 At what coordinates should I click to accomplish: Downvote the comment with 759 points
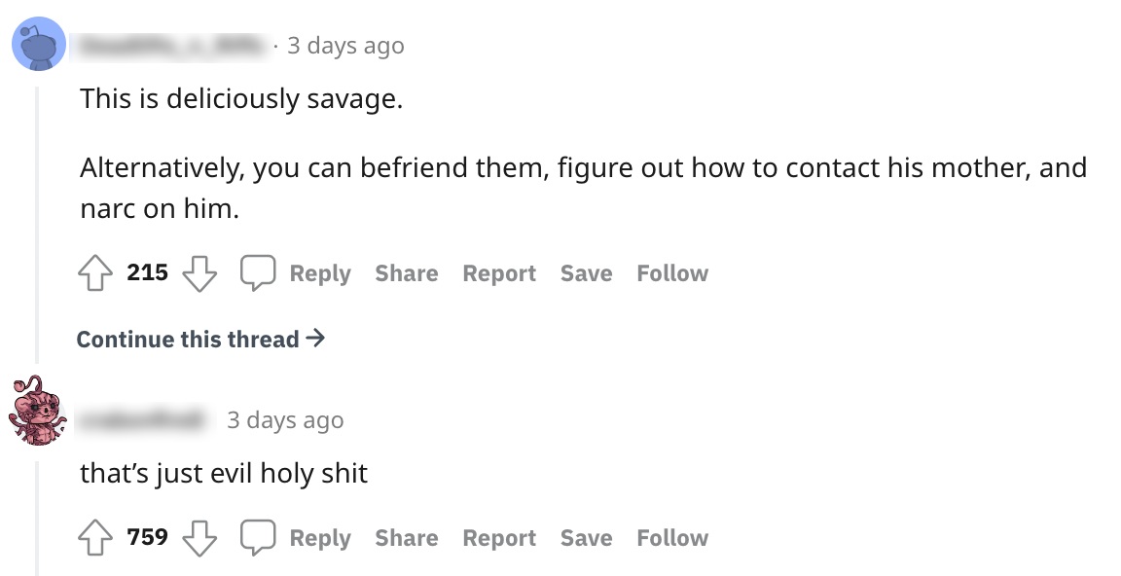199,538
